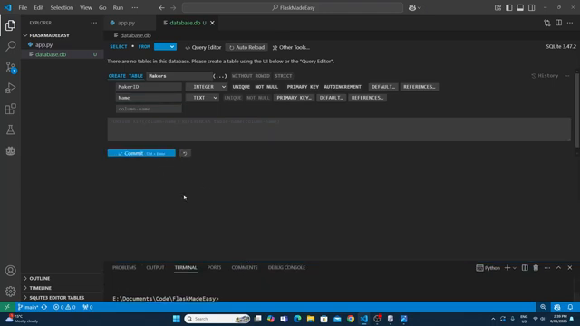Click the zoom icon in status bar

(543, 307)
